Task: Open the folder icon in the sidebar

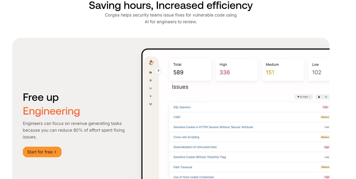Action: pyautogui.click(x=151, y=72)
